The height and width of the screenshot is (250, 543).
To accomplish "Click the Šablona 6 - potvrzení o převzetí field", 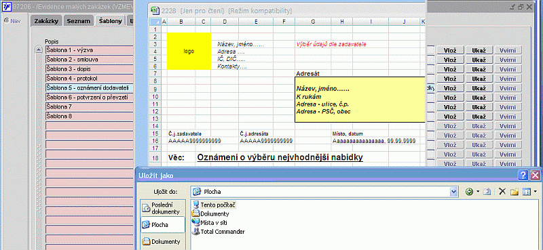I will (90, 97).
